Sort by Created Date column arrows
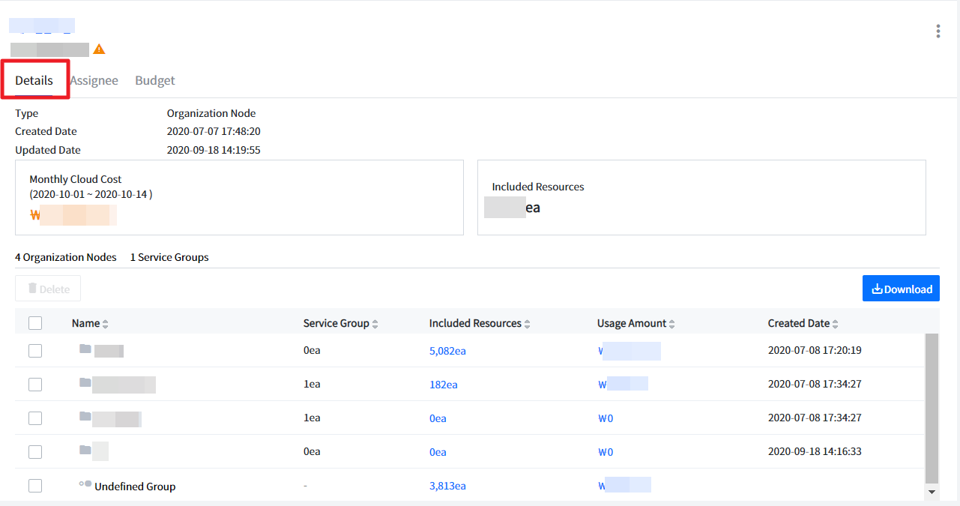 [x=835, y=324]
